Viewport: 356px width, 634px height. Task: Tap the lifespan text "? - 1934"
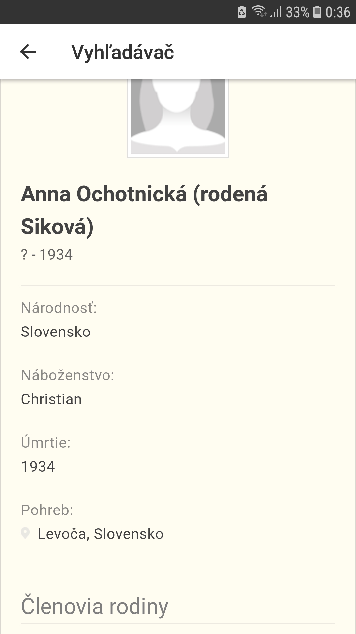[47, 255]
